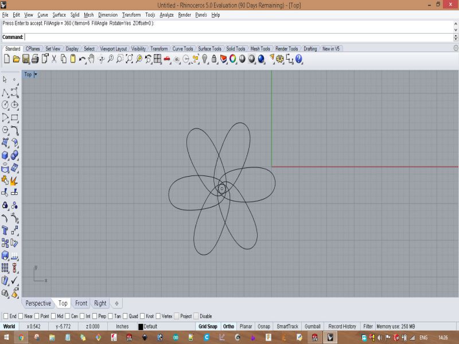Enable the Int osnap checkbox
Viewport: 459px width, 344px height.
pyautogui.click(x=82, y=316)
